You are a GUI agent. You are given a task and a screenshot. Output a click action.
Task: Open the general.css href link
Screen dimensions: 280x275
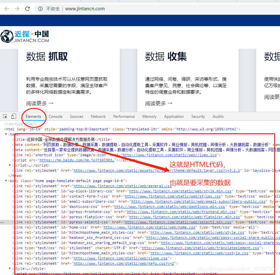(123, 186)
